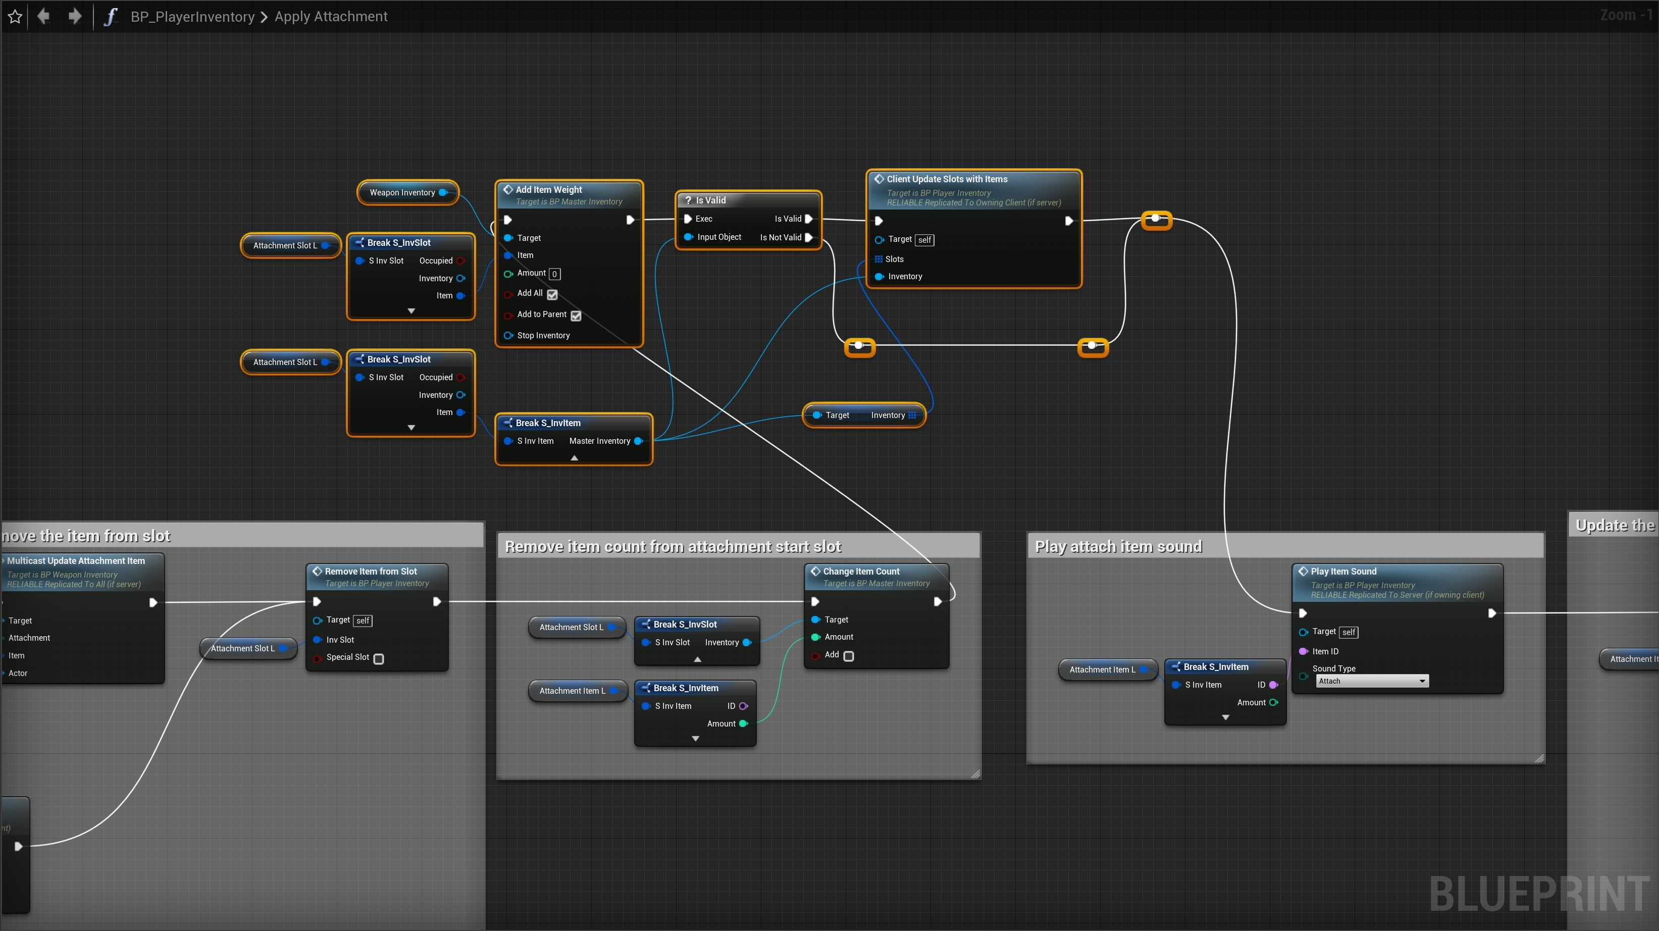Image resolution: width=1659 pixels, height=931 pixels.
Task: Toggle the Add to Parent checkbox
Action: point(576,316)
